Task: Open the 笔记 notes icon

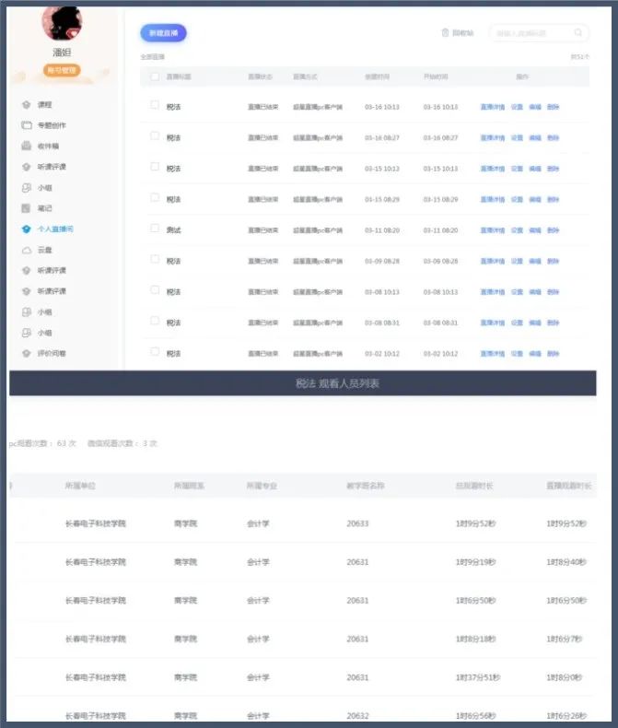Action: 27,208
